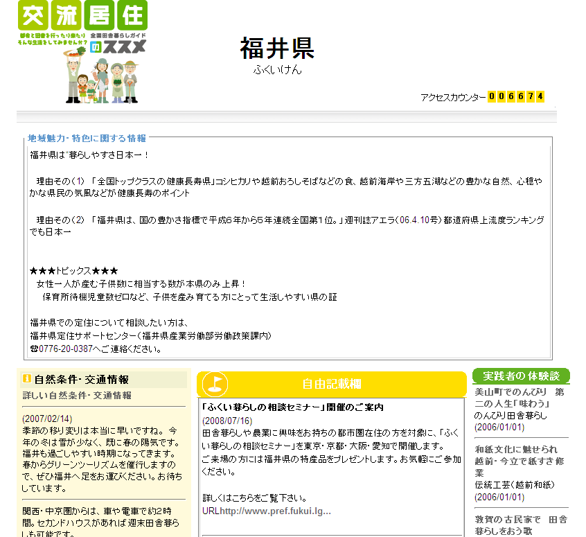Screen dimensions: 586x537
Task: Click the 自由記載欄 yellow header
Action: point(332,384)
